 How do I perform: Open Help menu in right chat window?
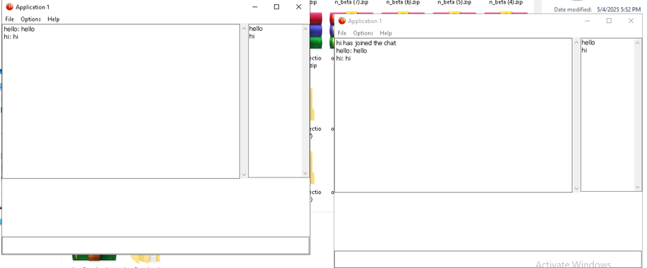pos(386,33)
